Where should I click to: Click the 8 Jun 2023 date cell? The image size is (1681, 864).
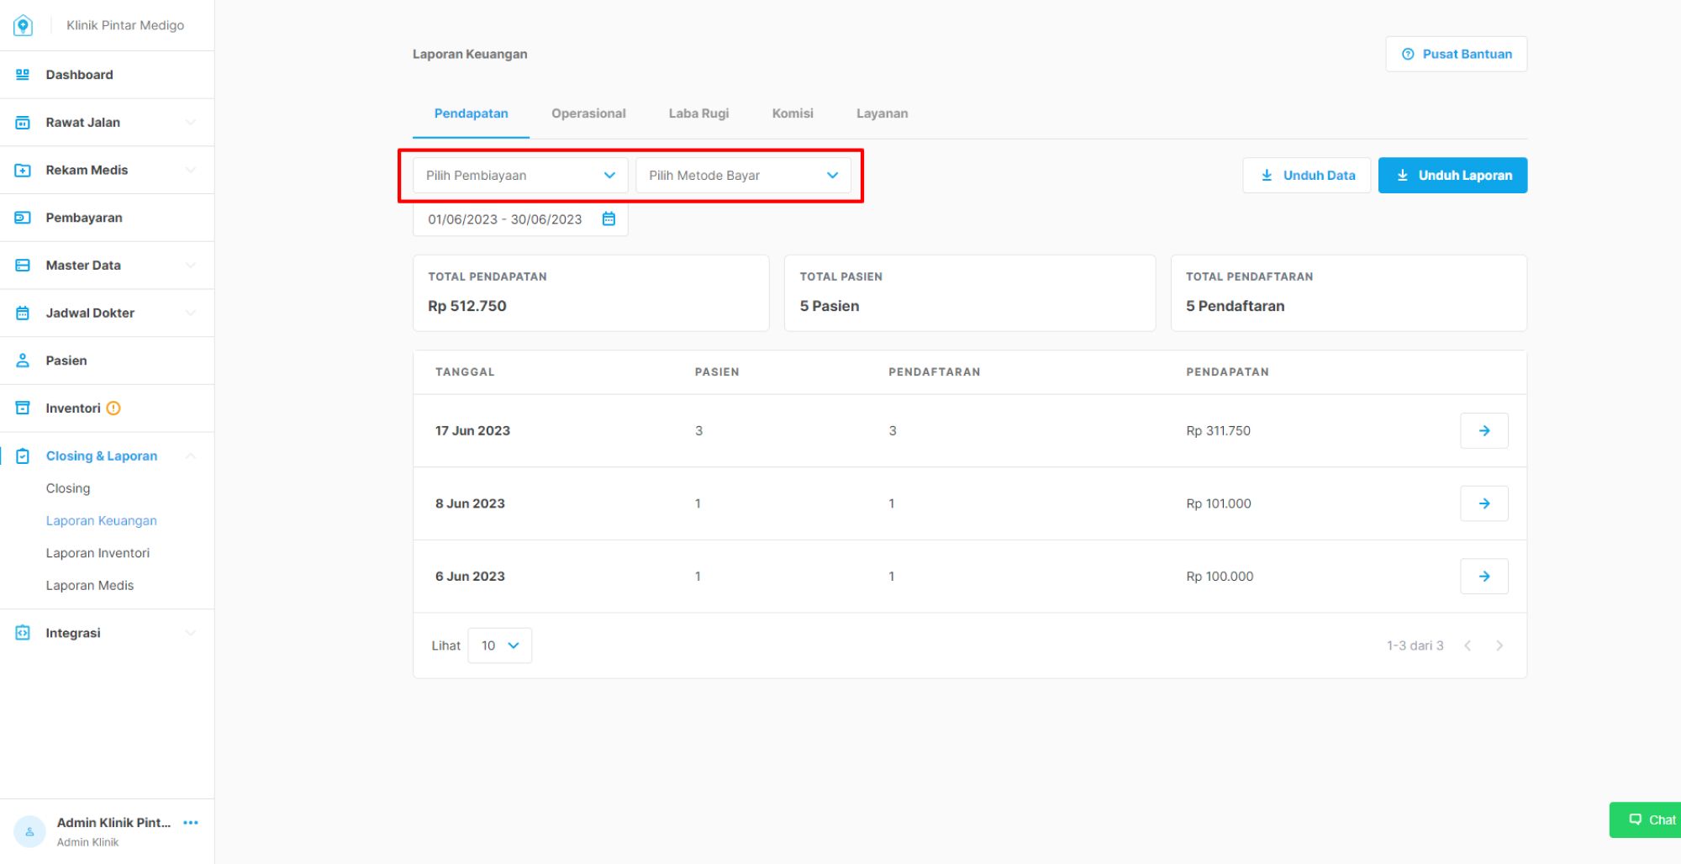(x=470, y=503)
